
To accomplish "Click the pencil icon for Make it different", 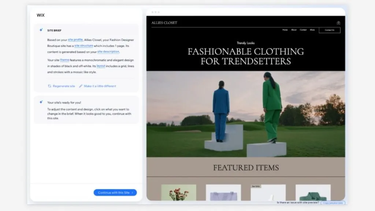I will pos(81,86).
